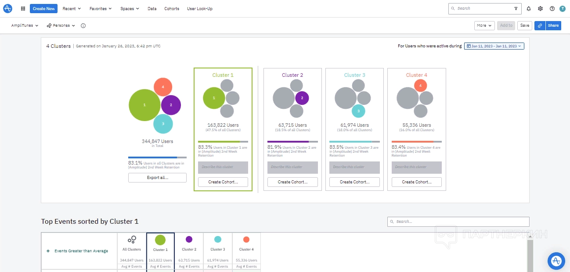Click Create Cohort button for Cluster 2
The image size is (570, 272).
[292, 182]
